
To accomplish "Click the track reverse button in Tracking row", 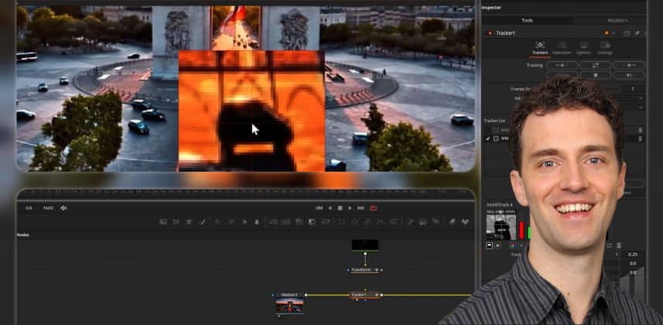I will (x=562, y=65).
